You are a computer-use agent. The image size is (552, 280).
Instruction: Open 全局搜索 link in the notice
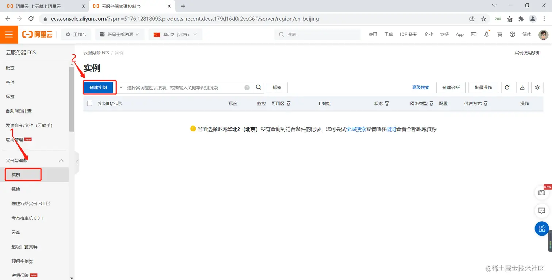pyautogui.click(x=357, y=129)
